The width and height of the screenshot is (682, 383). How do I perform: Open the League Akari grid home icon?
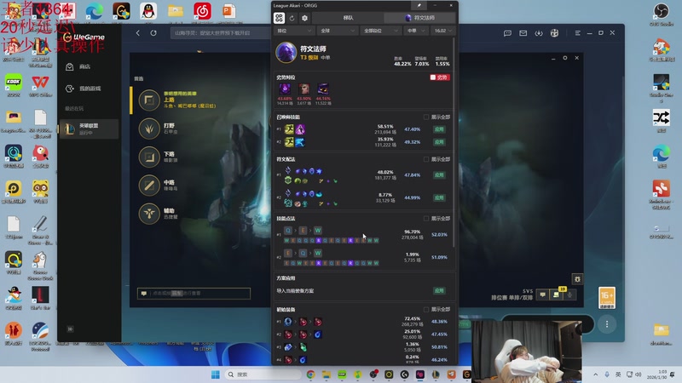(x=279, y=18)
